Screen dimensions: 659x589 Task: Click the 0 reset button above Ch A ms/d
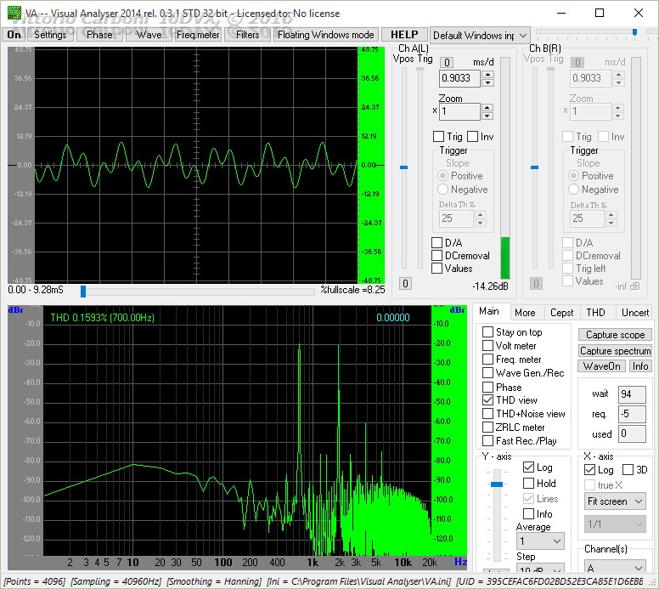coord(447,62)
